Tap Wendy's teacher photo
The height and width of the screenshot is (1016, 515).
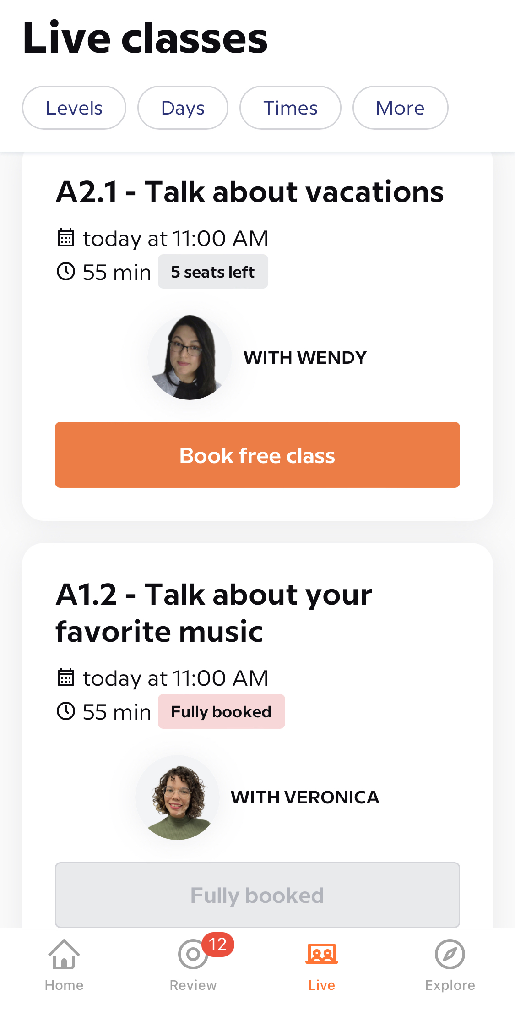click(190, 357)
